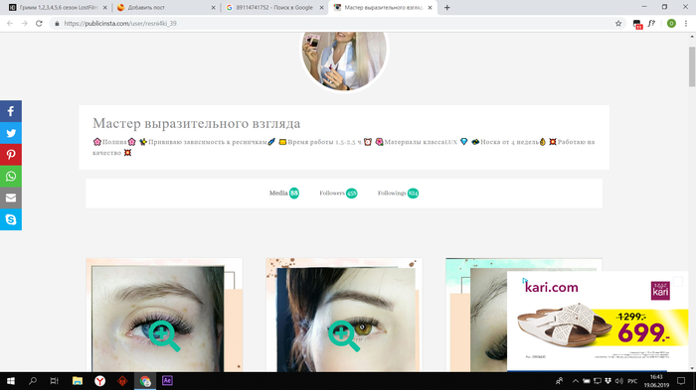The image size is (696, 390).
Task: Close the Добавить пост tab
Action: [213, 8]
